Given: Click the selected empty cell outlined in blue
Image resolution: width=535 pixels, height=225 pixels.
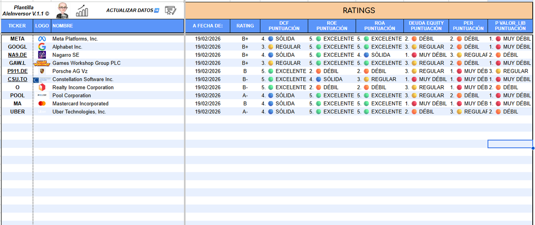Looking at the screenshot, I should pyautogui.click(x=510, y=144).
